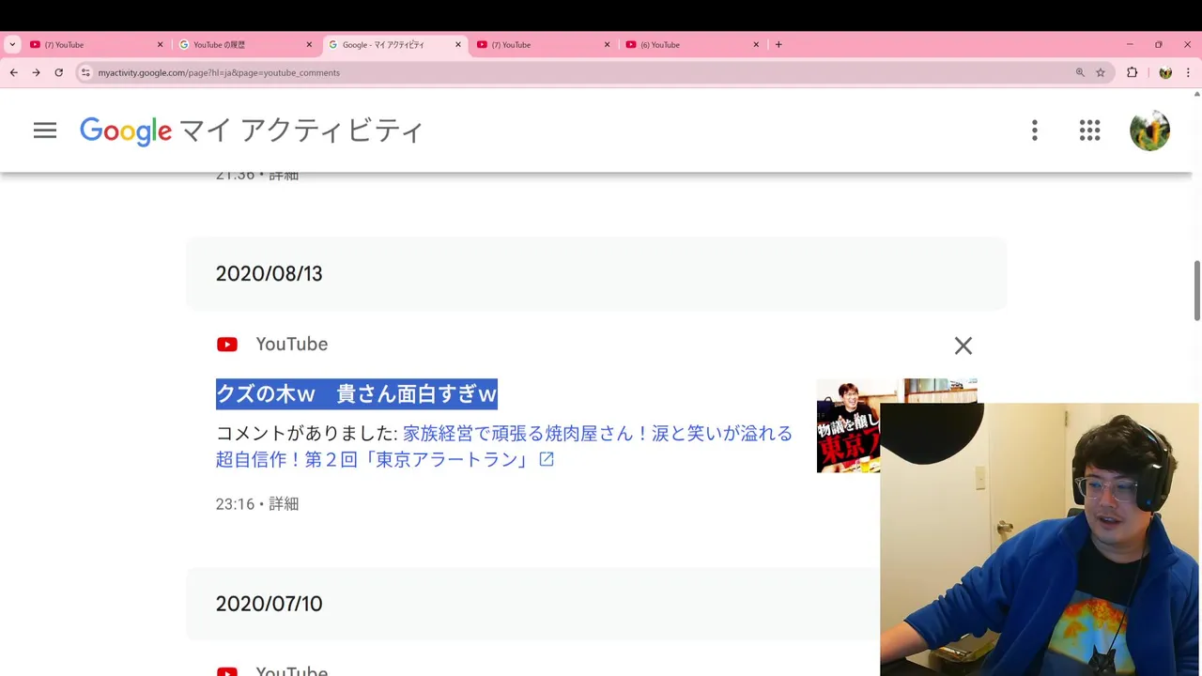Open the hamburger main menu
Viewport: 1202px width, 676px height.
click(x=45, y=131)
